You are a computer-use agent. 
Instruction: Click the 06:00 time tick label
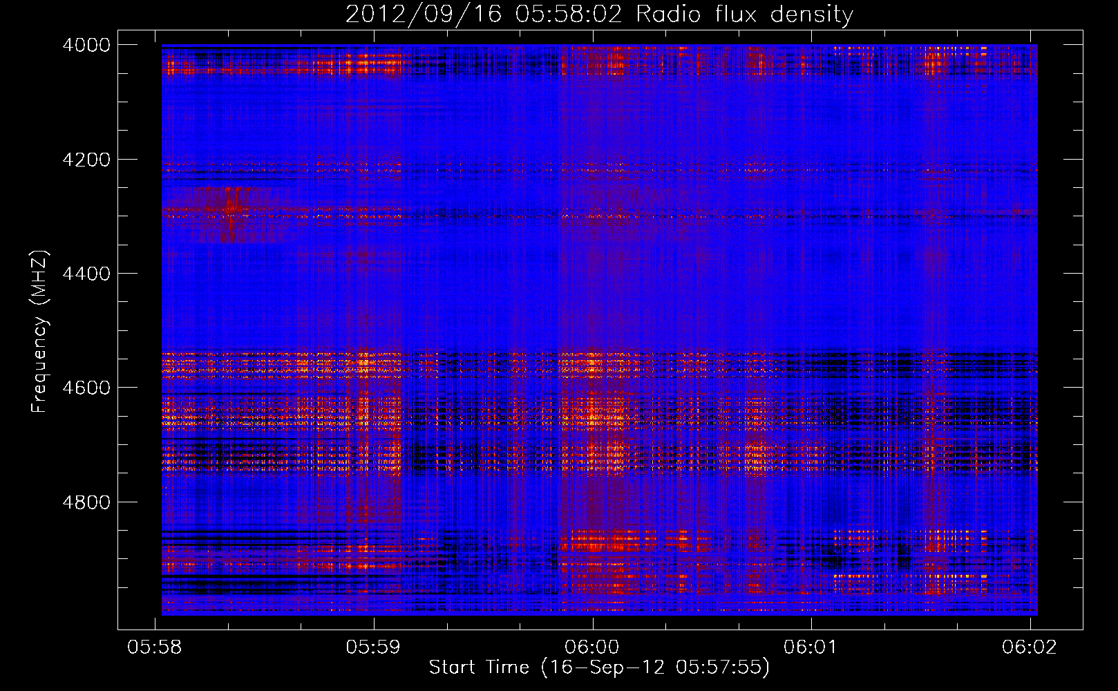(x=592, y=647)
